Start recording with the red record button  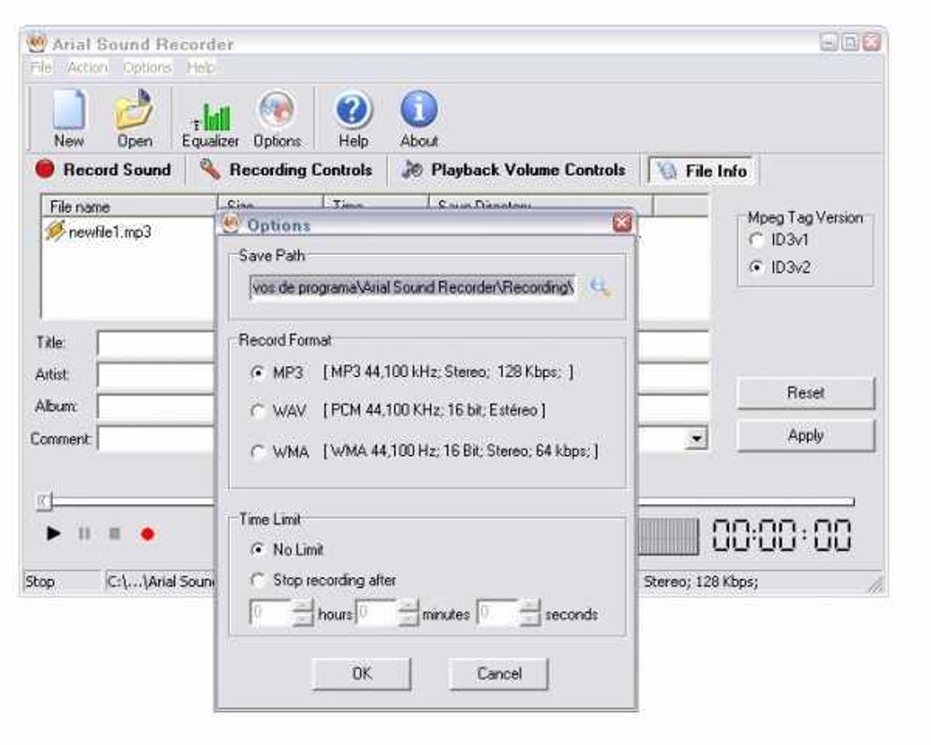147,534
